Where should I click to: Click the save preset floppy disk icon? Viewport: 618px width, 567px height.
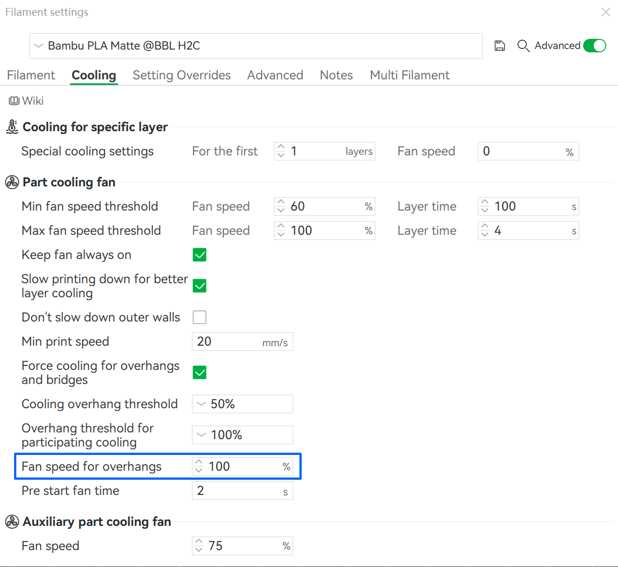[499, 46]
